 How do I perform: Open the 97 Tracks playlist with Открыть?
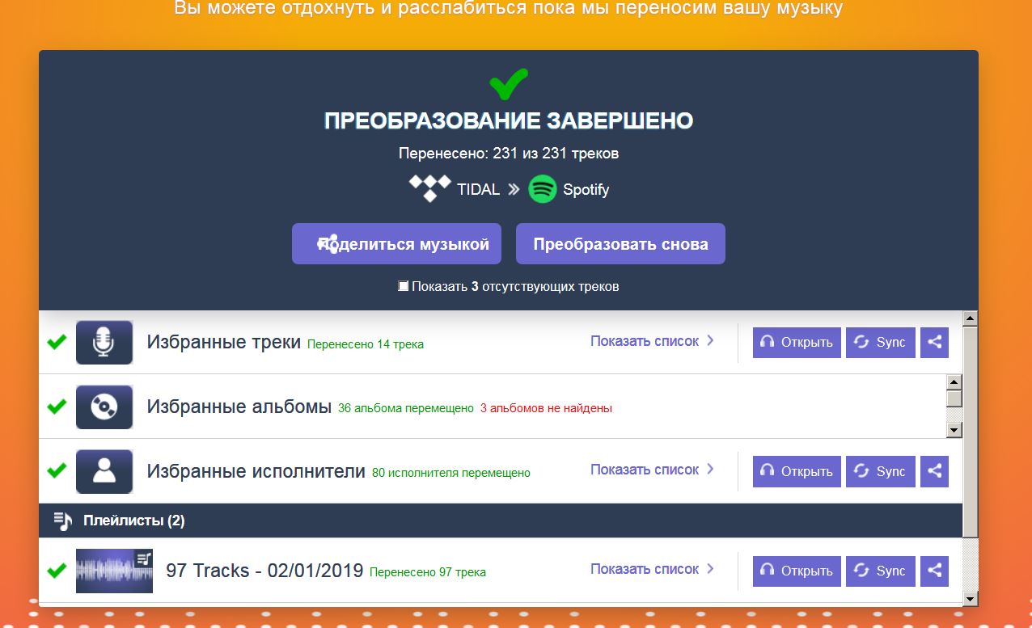[797, 571]
